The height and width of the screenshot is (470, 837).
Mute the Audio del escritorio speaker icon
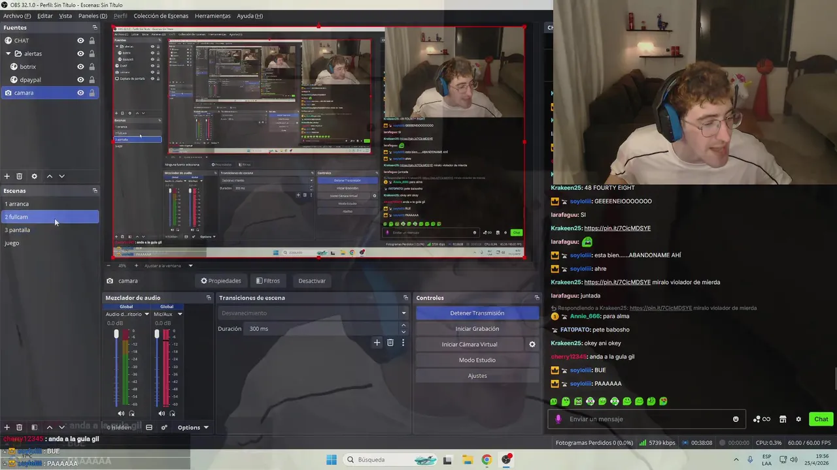pos(121,413)
